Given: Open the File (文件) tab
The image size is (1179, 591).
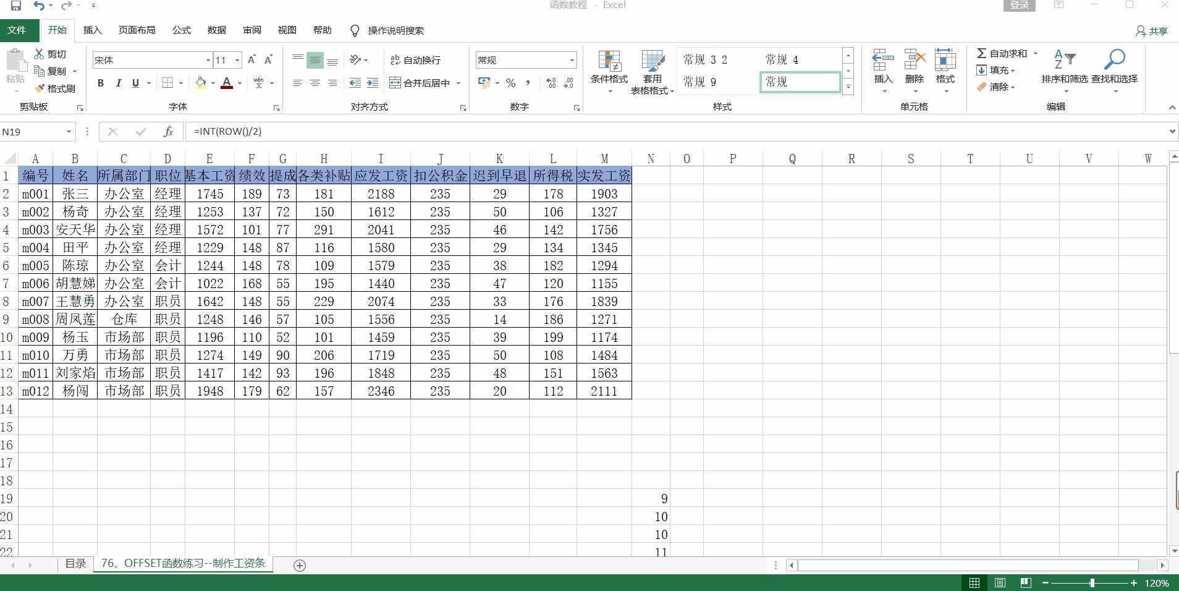Looking at the screenshot, I should [x=17, y=30].
